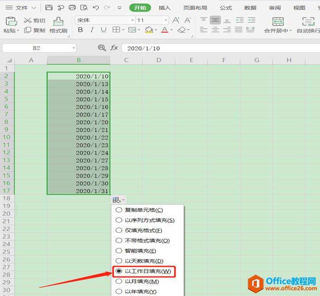
Task: Click the Merge and Center (合并居中) icon
Action: (x=278, y=22)
